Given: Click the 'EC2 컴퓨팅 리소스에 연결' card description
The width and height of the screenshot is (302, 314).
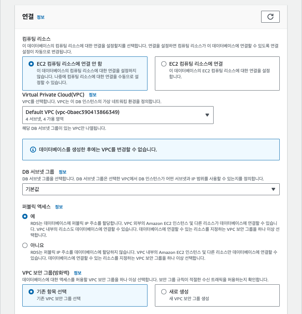Looking at the screenshot, I should click(220, 73).
